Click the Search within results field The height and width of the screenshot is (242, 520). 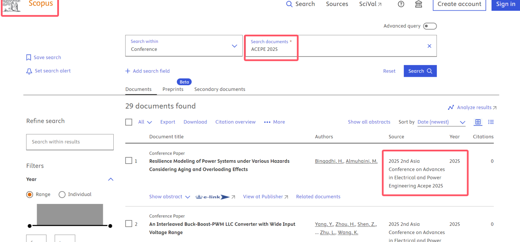pyautogui.click(x=70, y=142)
